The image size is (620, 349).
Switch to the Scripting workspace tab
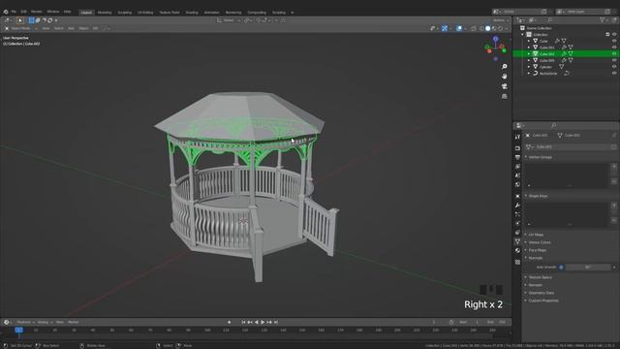tap(279, 13)
